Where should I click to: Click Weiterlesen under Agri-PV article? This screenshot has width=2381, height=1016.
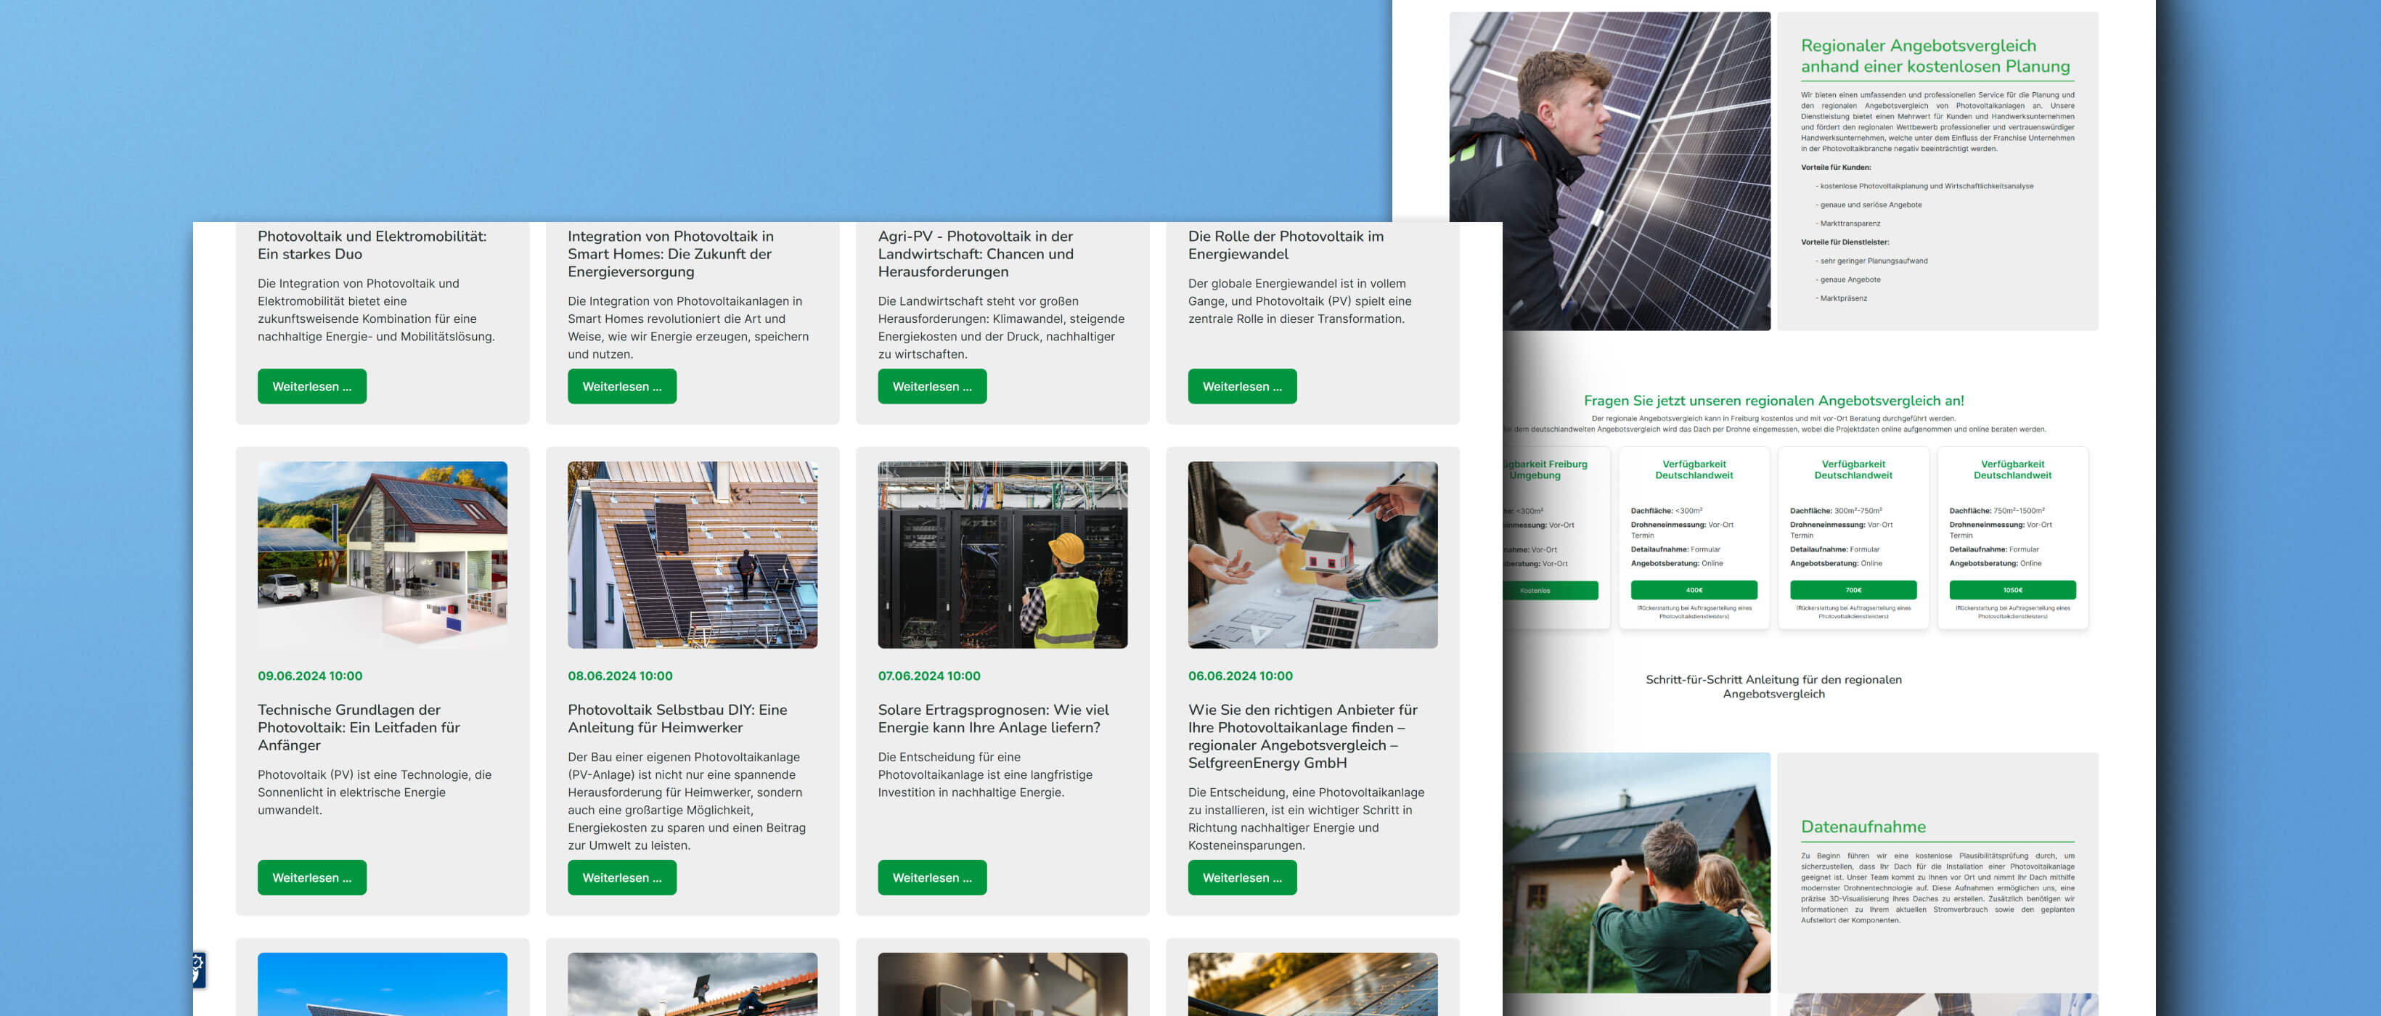(931, 386)
